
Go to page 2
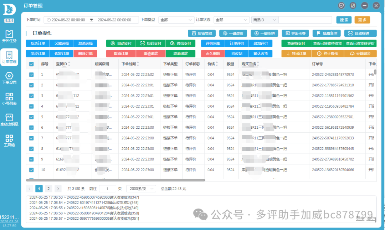[x=48, y=189]
